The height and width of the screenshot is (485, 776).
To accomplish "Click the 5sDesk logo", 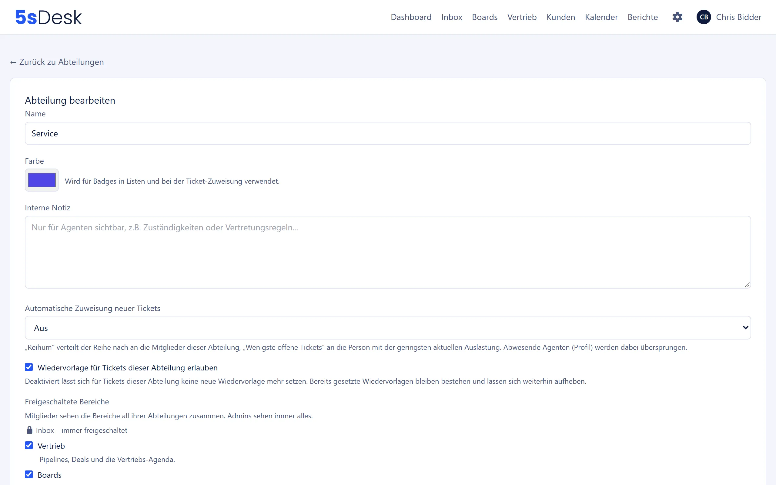I will coord(48,17).
